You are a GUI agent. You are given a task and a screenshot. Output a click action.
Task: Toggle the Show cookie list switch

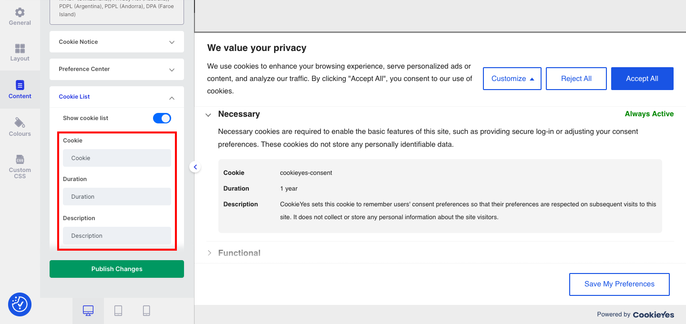pyautogui.click(x=162, y=118)
